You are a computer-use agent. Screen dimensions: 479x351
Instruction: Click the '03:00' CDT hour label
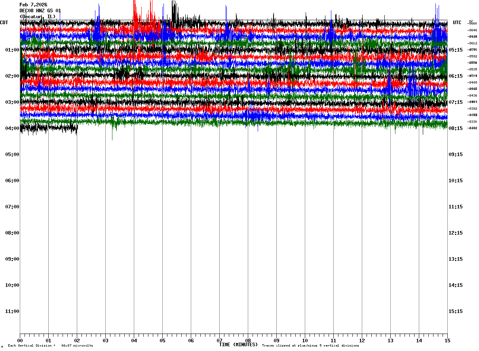pos(12,102)
